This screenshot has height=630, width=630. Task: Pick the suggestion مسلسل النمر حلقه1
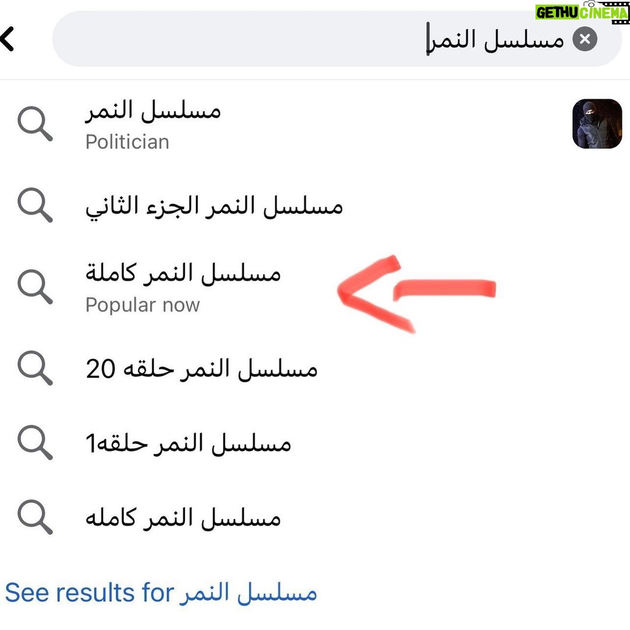pyautogui.click(x=315, y=442)
